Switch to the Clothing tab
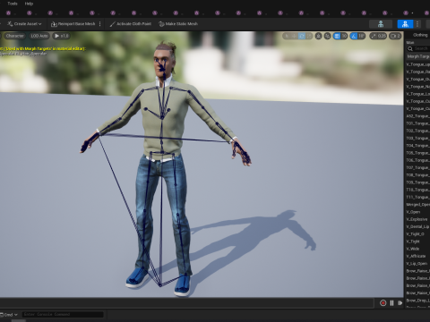The image size is (430, 322). point(420,35)
